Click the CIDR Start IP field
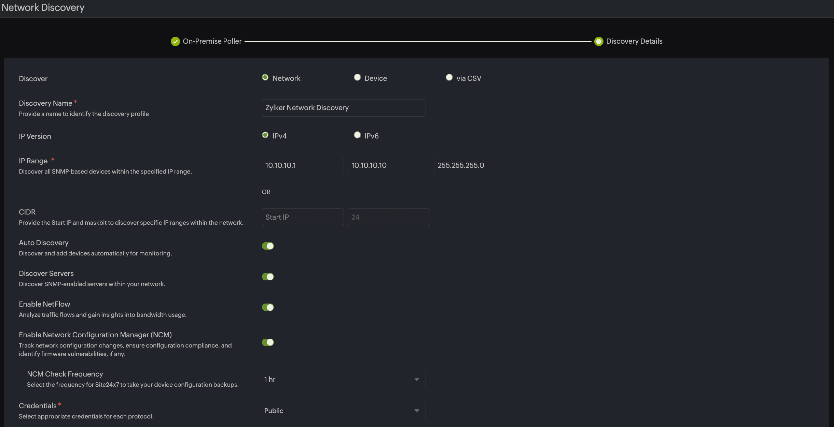 tap(302, 217)
